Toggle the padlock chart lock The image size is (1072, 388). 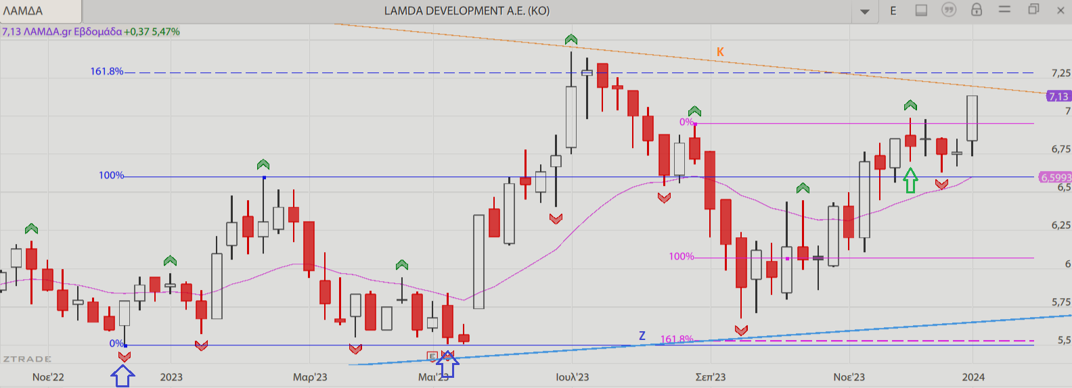coord(977,9)
